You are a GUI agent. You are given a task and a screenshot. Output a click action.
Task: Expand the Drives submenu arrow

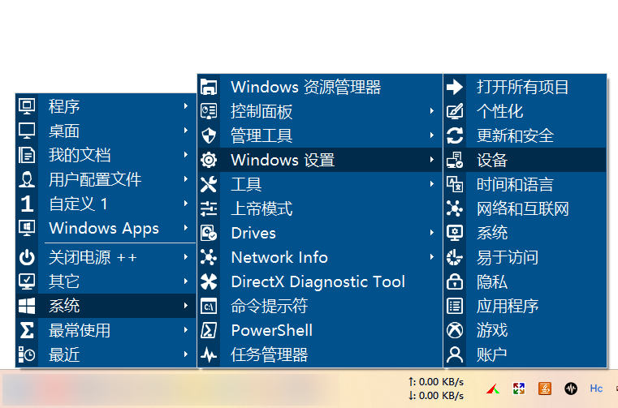click(432, 233)
